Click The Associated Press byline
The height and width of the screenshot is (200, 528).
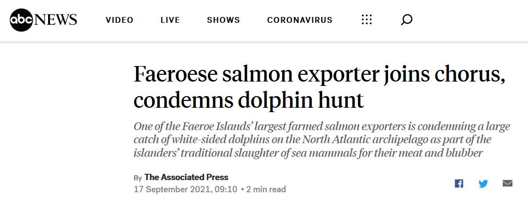(186, 177)
